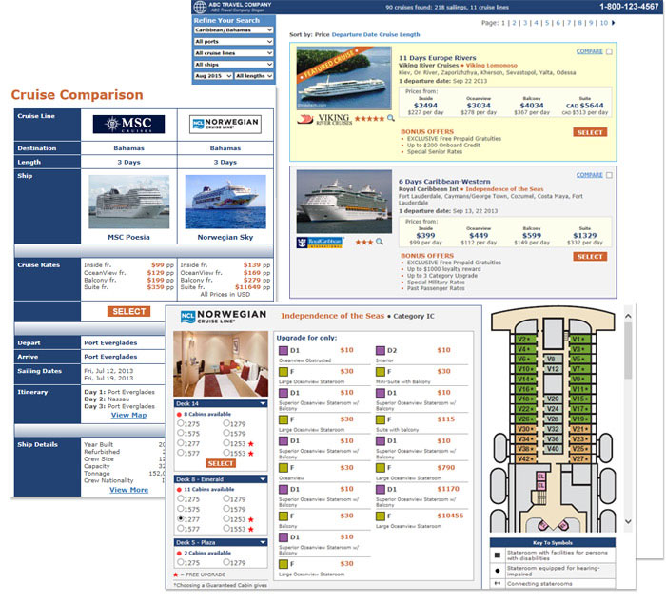This screenshot has height=604, width=666.
Task: Click red free-upgrade star next to Deck 14 cabin 1253
Action: pos(250,444)
